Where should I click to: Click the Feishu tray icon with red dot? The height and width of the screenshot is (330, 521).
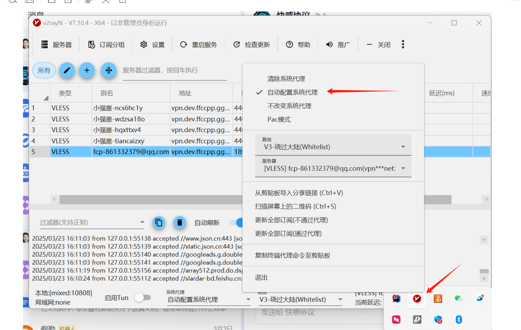(x=480, y=299)
